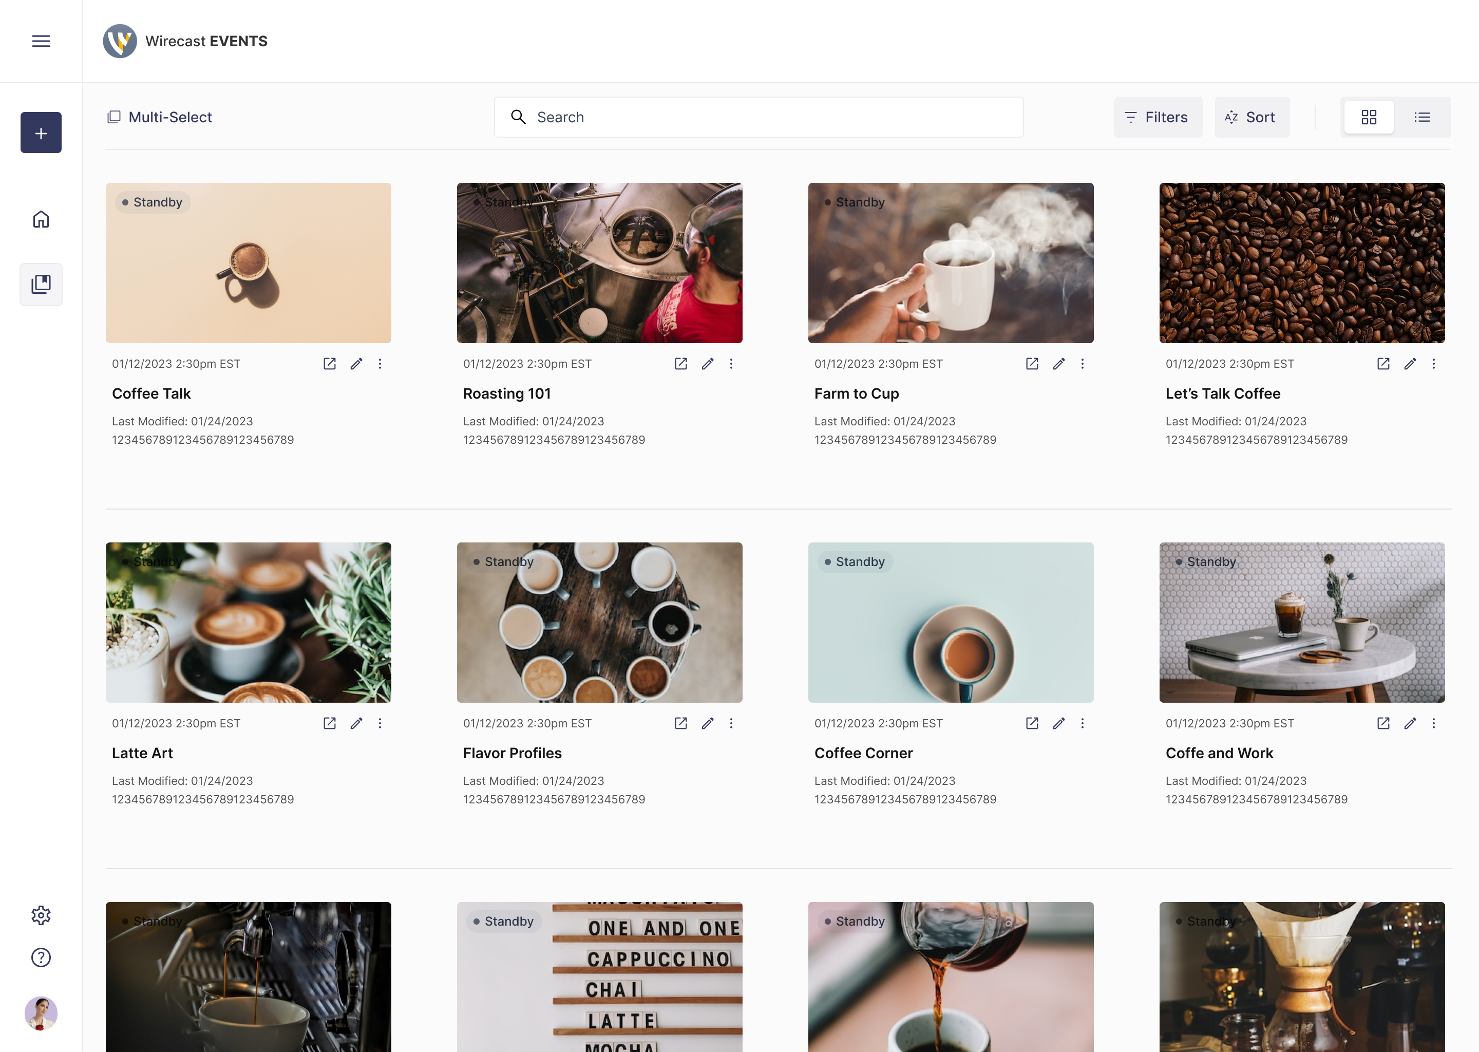Viewport: 1479px width, 1052px height.
Task: Edit the Farm to Cup event
Action: [1059, 363]
